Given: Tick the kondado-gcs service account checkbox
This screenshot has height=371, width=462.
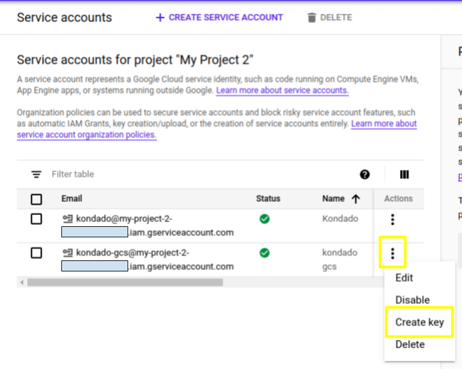Looking at the screenshot, I should click(x=36, y=253).
